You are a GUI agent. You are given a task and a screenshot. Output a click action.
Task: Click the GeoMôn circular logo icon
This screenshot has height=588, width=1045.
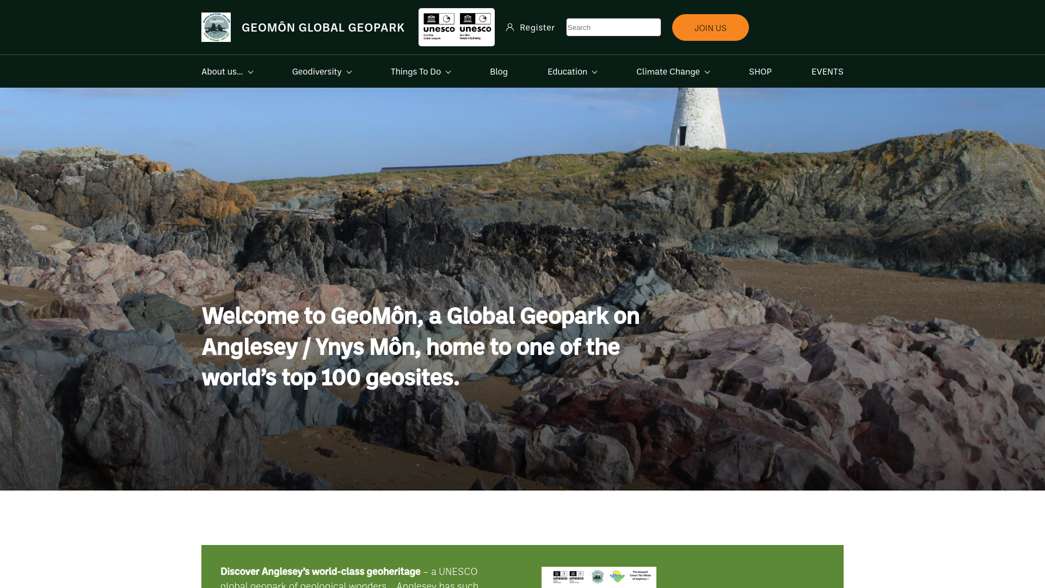click(x=216, y=27)
